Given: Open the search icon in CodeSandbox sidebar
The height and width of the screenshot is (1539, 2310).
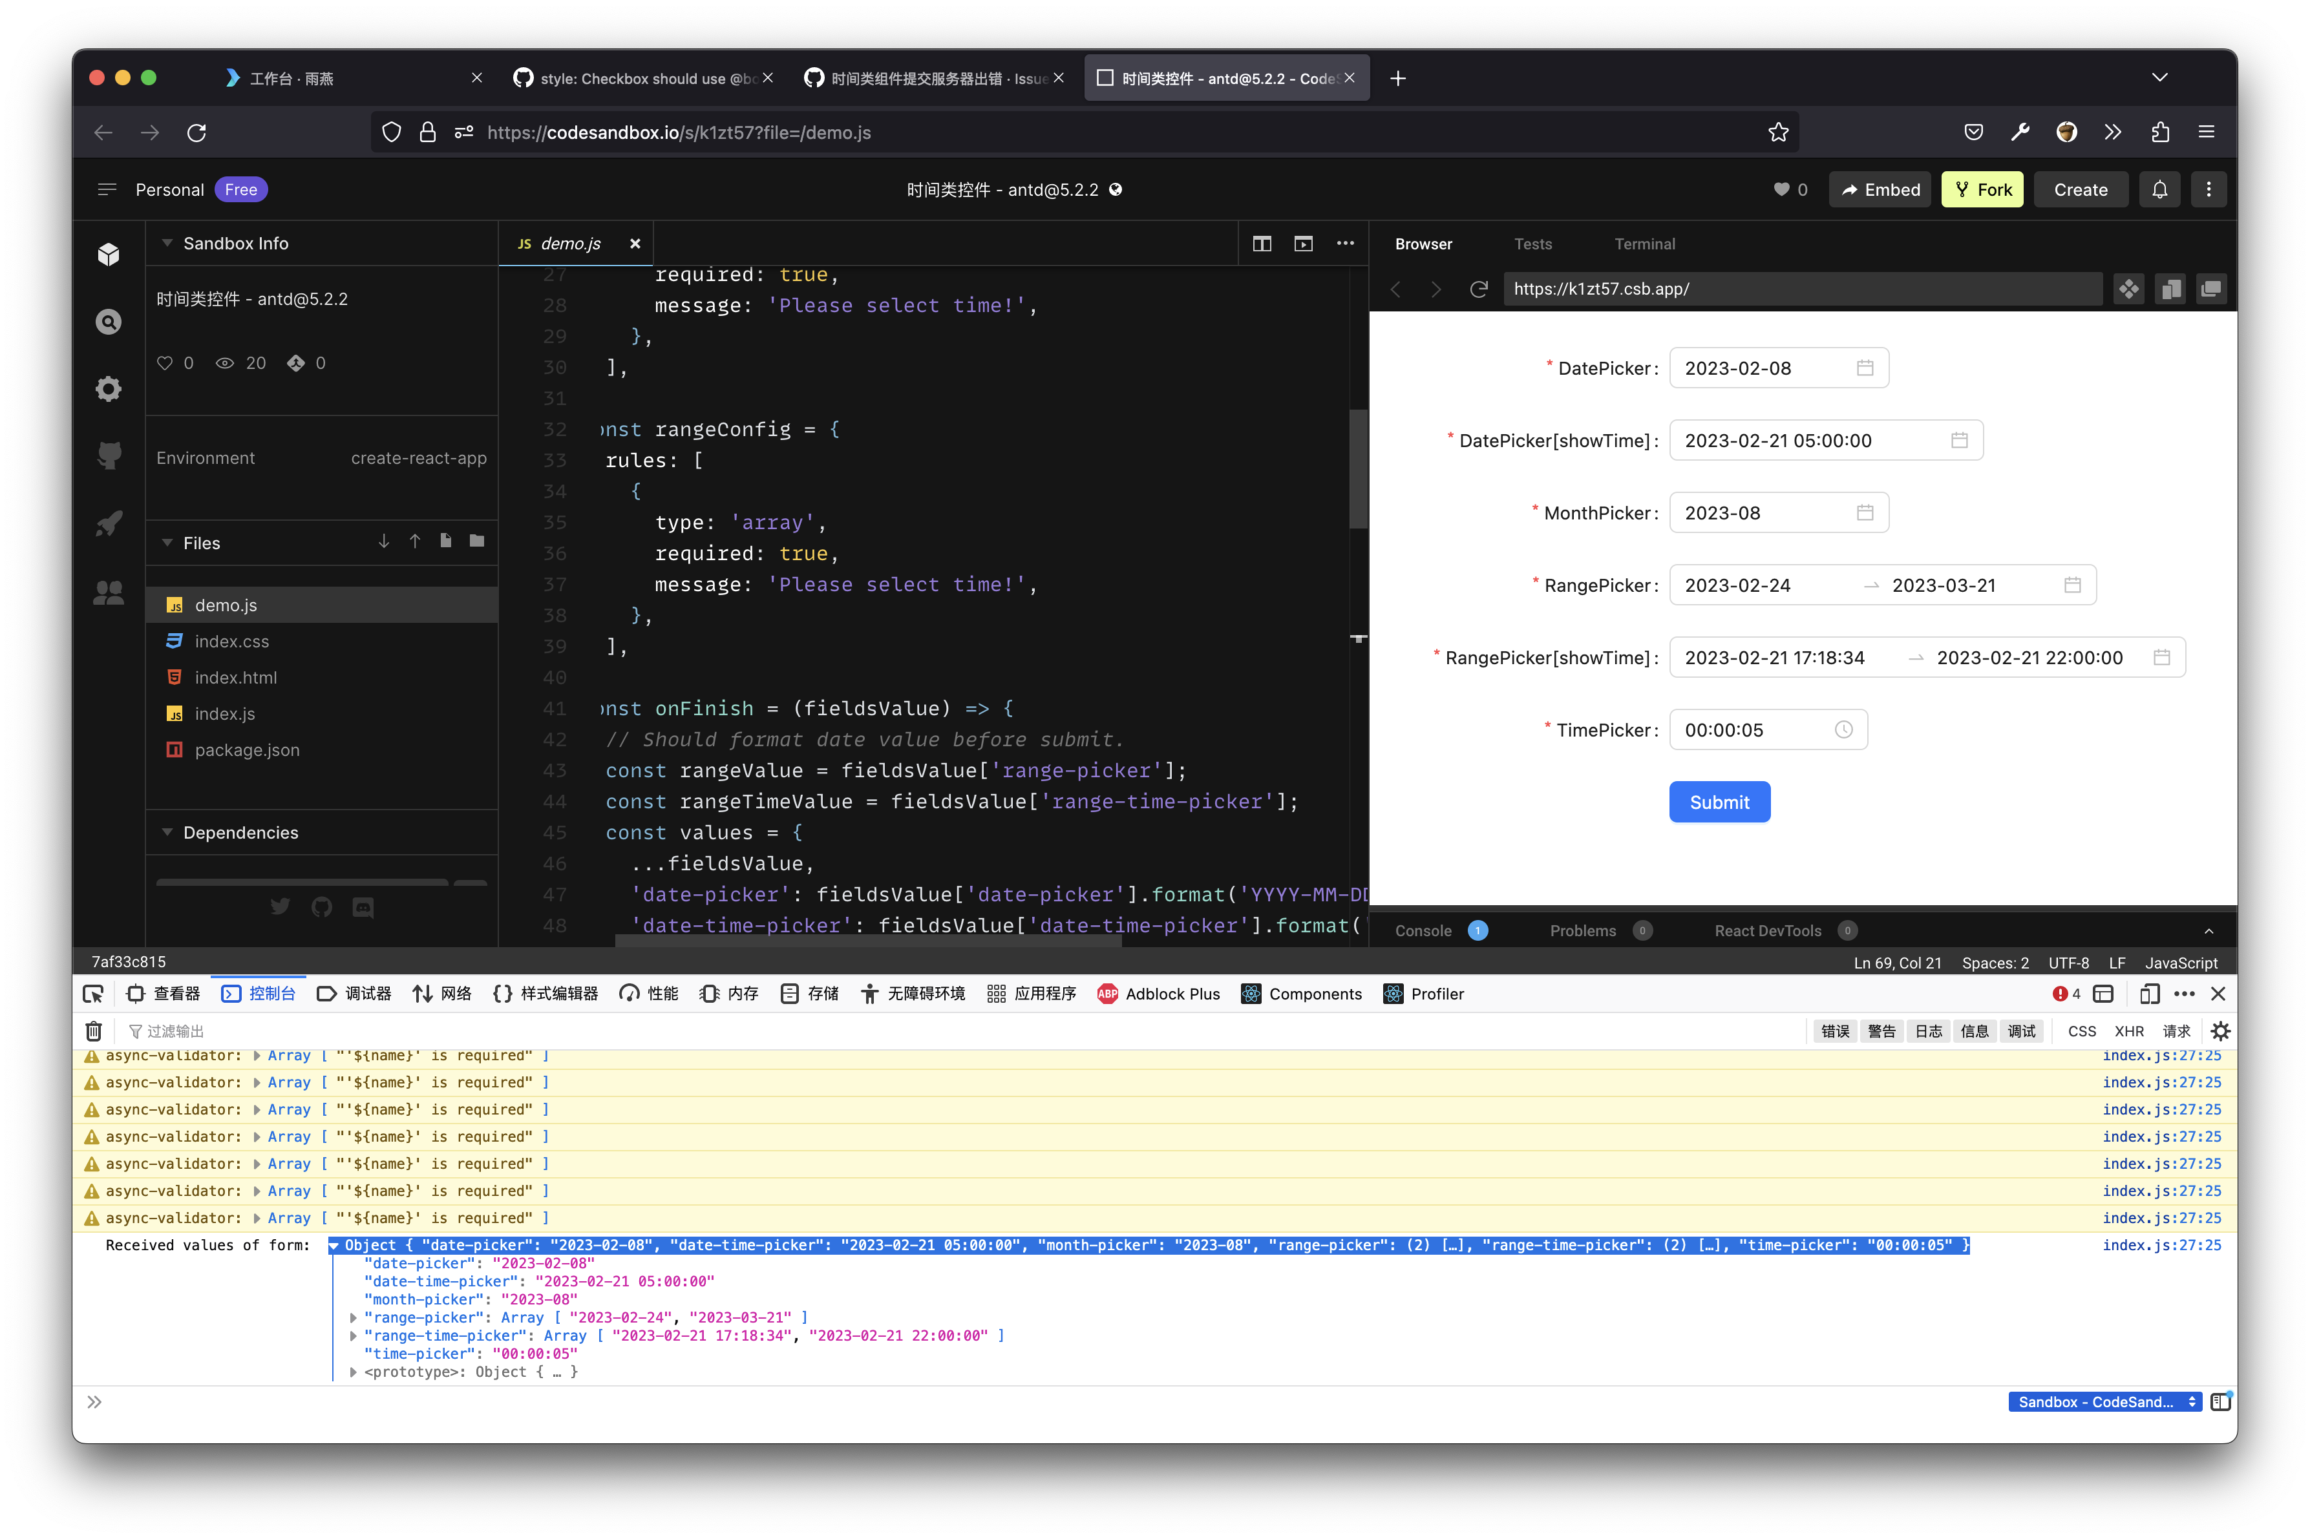Looking at the screenshot, I should (108, 322).
